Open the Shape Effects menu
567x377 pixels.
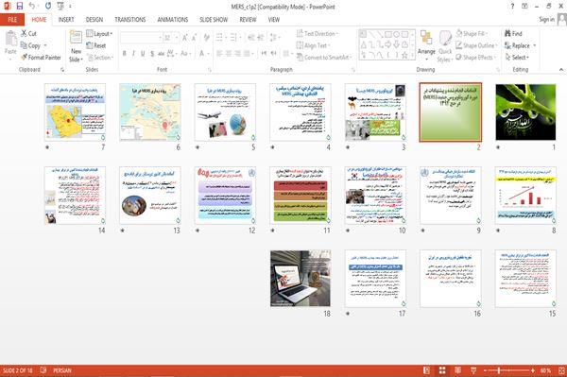(475, 57)
